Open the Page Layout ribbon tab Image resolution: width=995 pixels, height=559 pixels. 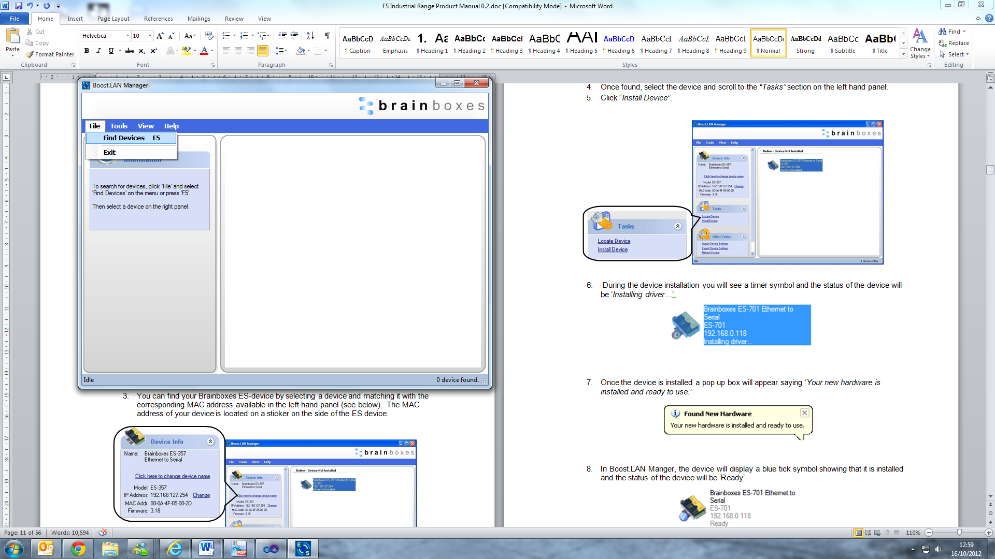pyautogui.click(x=113, y=19)
